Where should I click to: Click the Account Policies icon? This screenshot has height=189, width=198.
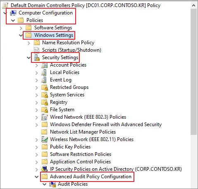(x=45, y=65)
